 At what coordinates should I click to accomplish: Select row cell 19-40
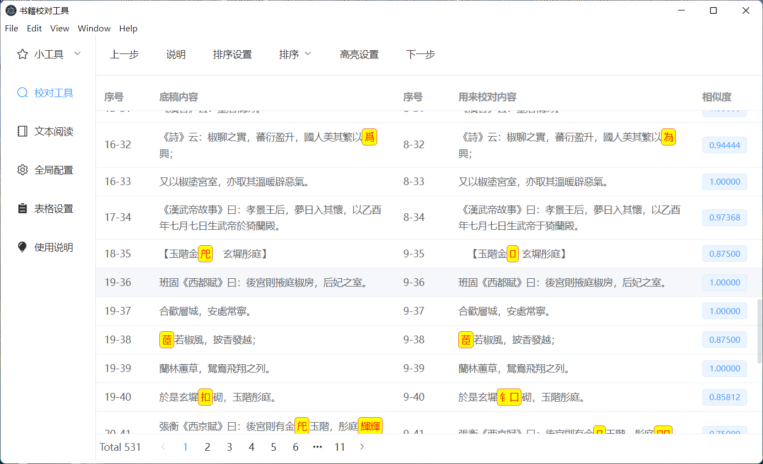click(118, 397)
